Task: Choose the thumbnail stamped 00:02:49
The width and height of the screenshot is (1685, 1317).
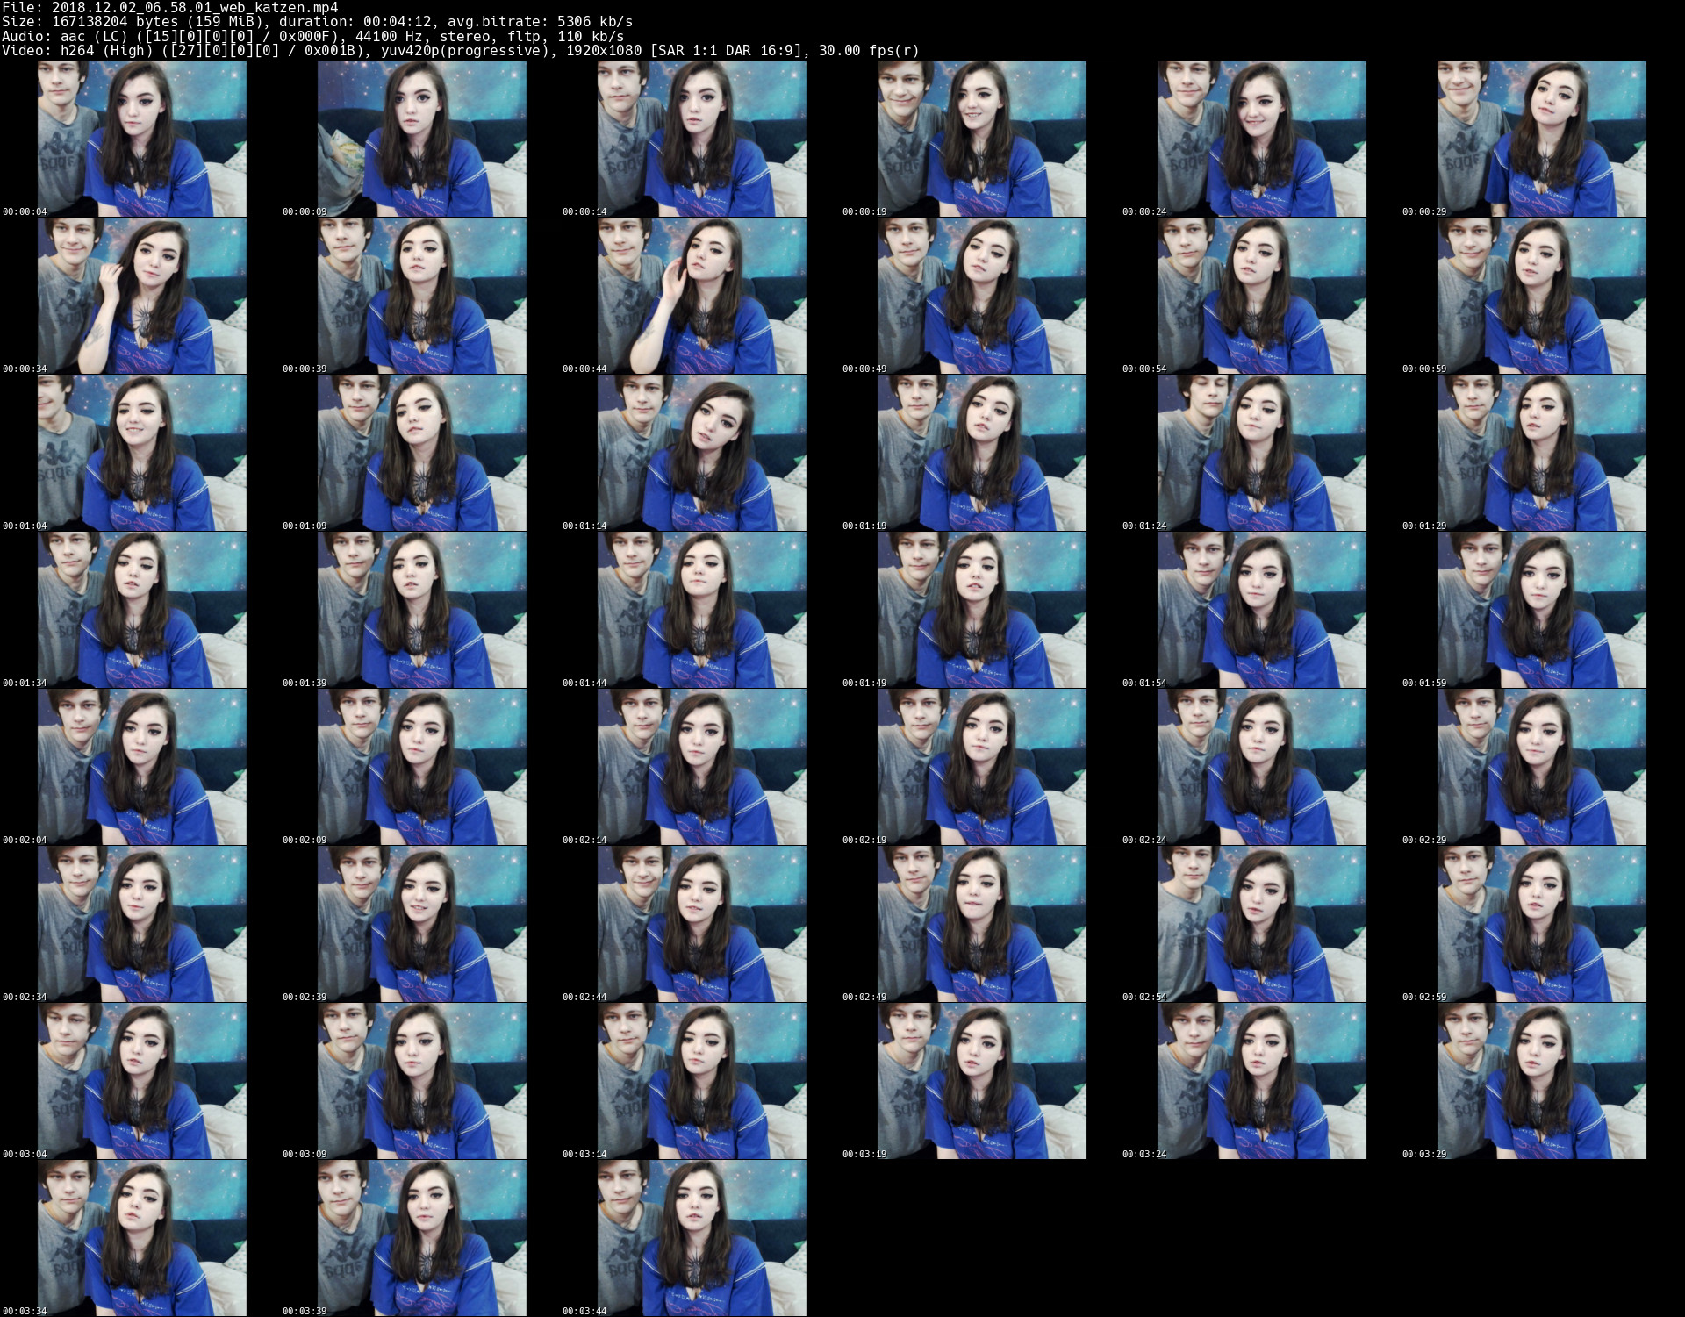Action: (x=982, y=924)
